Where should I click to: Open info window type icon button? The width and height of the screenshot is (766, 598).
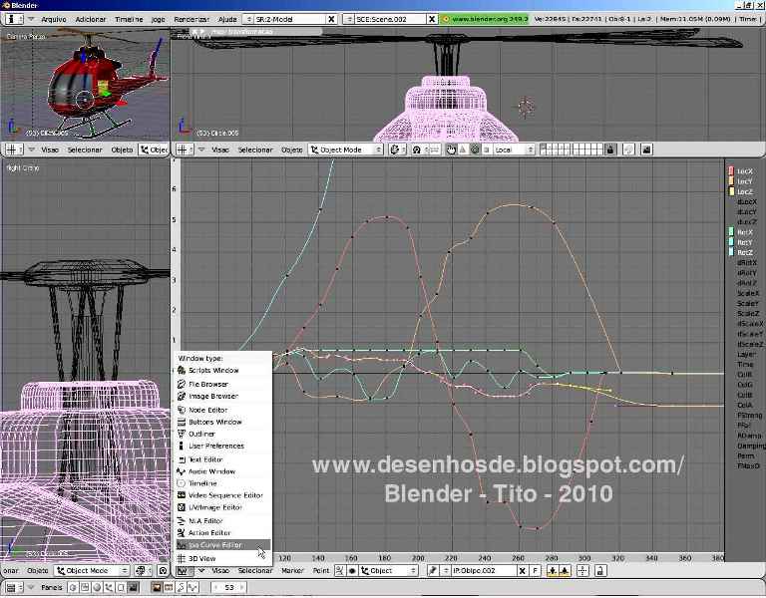point(15,20)
